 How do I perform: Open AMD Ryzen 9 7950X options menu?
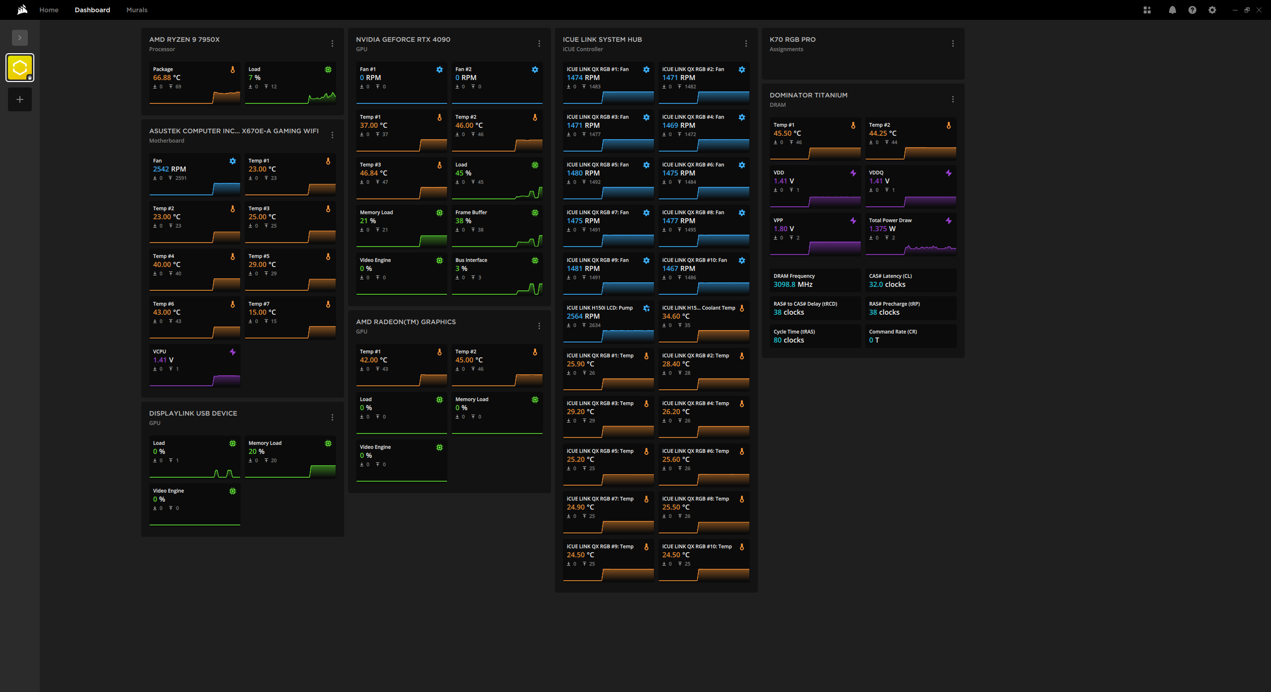tap(332, 44)
